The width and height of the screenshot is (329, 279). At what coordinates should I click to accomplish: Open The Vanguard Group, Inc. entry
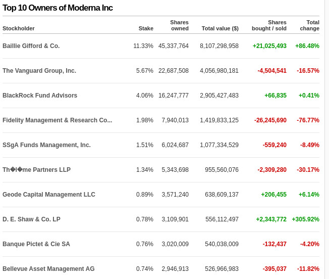(x=39, y=71)
